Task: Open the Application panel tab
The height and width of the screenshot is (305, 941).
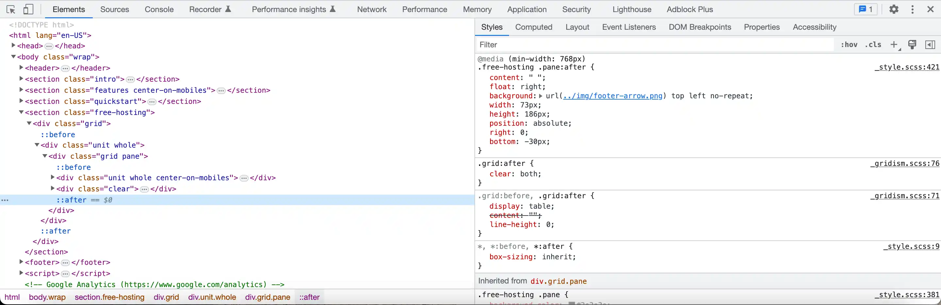Action: point(527,9)
